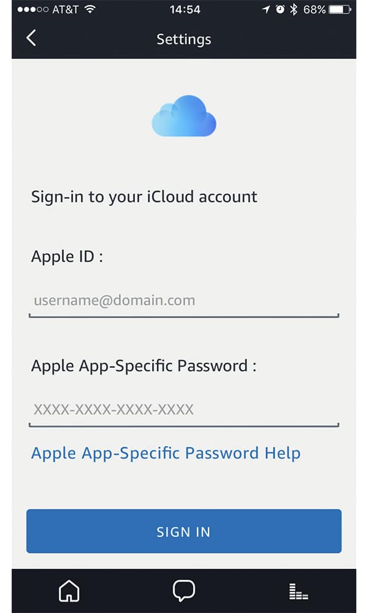The width and height of the screenshot is (368, 613).
Task: Tap the Wi-Fi status icon
Action: [x=90, y=10]
